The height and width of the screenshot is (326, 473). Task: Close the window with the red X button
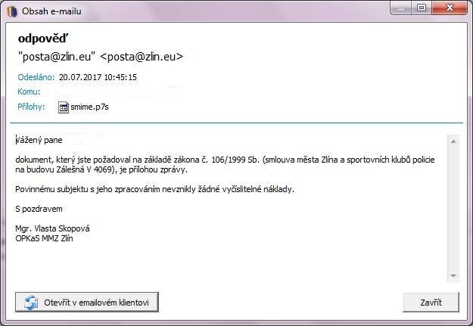[450, 8]
